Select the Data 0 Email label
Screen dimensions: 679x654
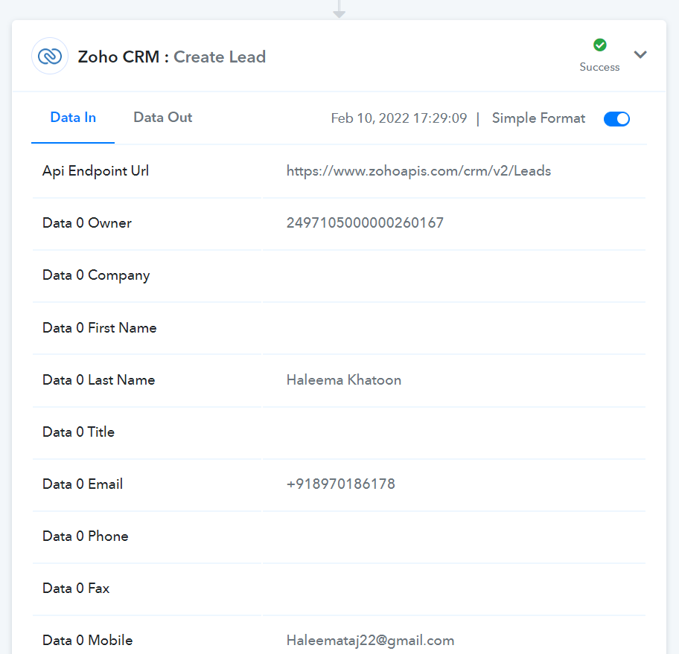coord(83,484)
